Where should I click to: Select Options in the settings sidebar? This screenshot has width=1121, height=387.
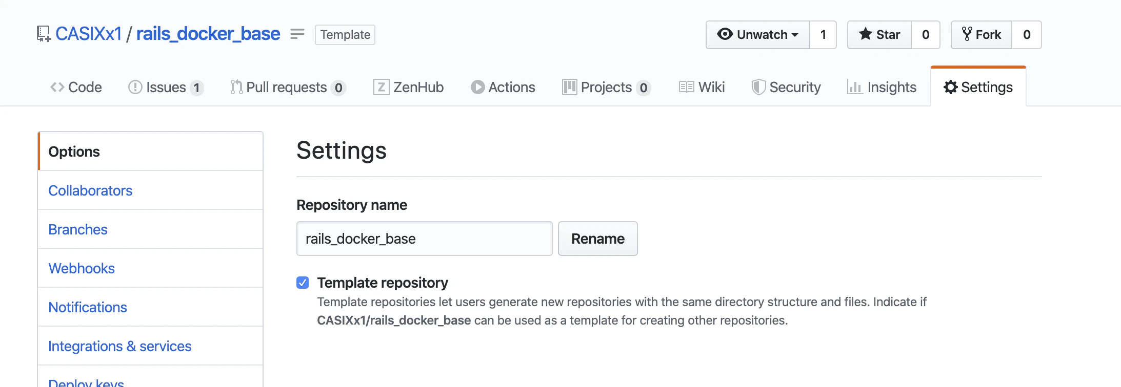[150, 152]
